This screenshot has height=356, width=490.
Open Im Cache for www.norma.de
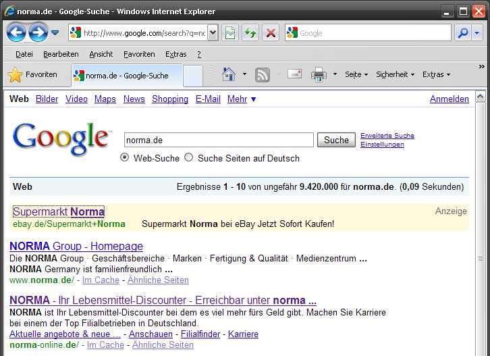(101, 280)
